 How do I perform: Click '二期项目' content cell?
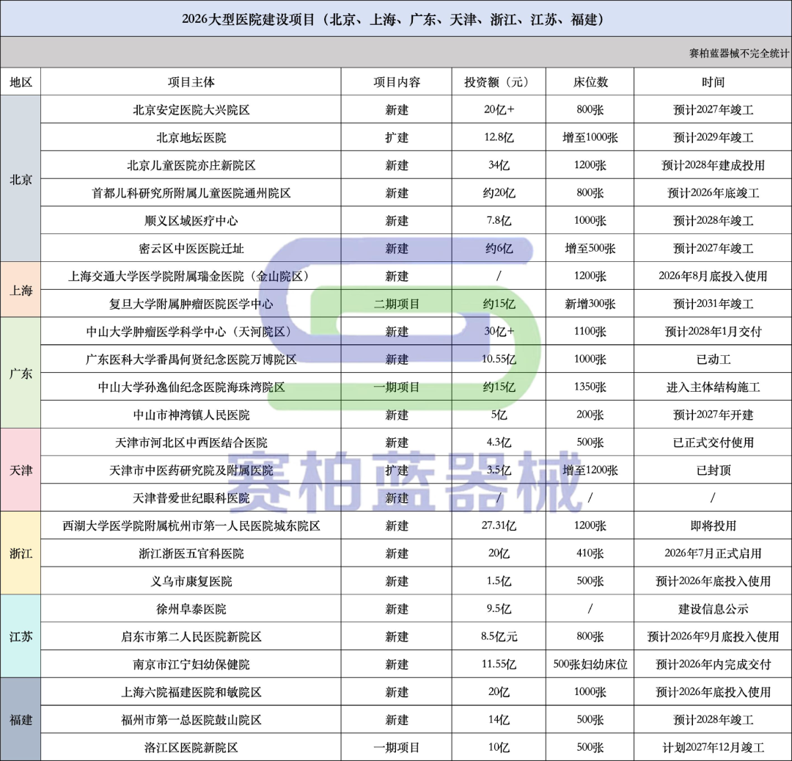coord(397,304)
